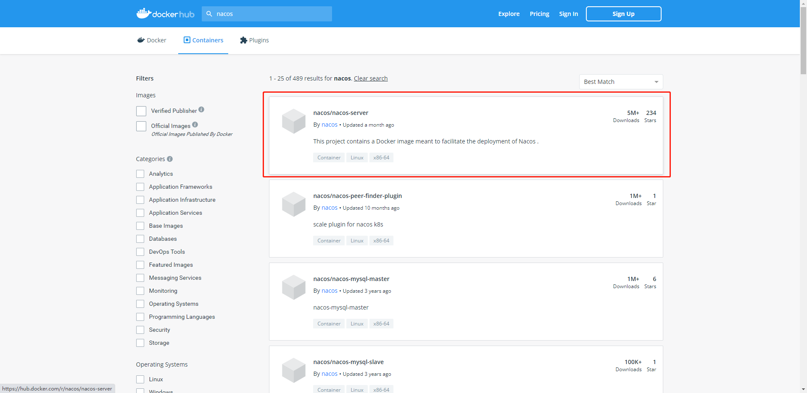Screen dimensions: 807x393
Task: Click the Official Images info icon
Action: [195, 125]
